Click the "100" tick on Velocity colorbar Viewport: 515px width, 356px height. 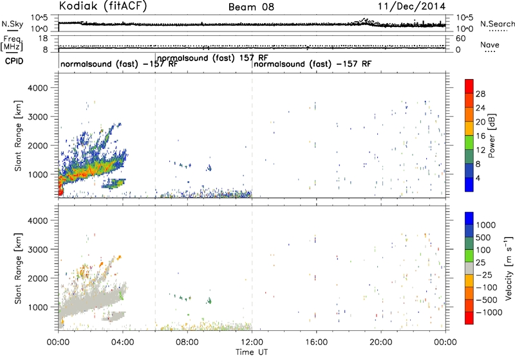tap(483, 250)
